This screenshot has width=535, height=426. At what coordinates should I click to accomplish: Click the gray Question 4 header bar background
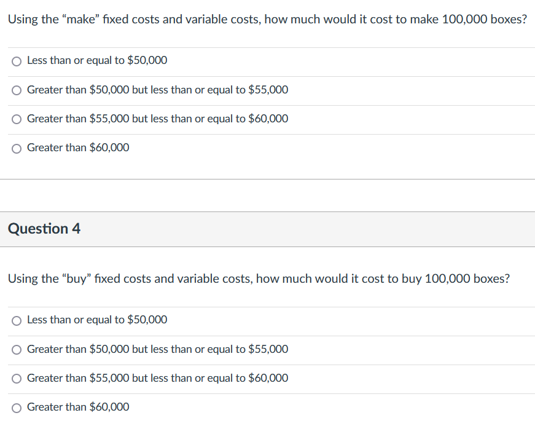tap(307, 229)
